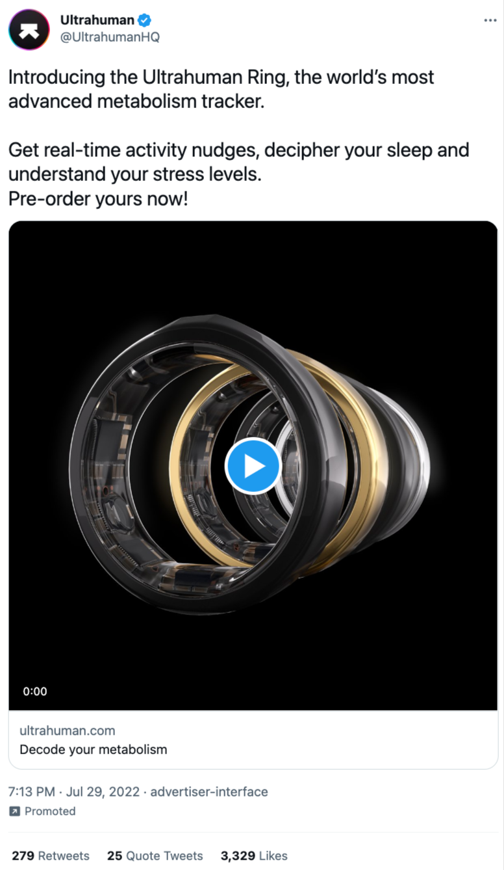504x870 pixels.
Task: Click the Ultrahuman profile avatar
Action: 29,29
